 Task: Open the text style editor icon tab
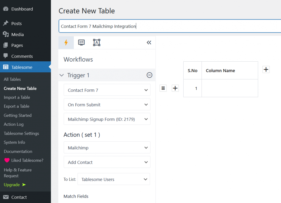pos(97,43)
